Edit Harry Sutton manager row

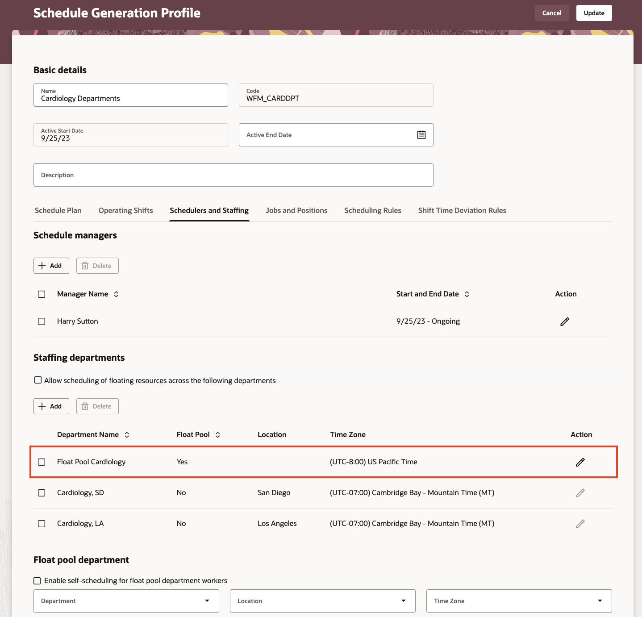pos(564,321)
